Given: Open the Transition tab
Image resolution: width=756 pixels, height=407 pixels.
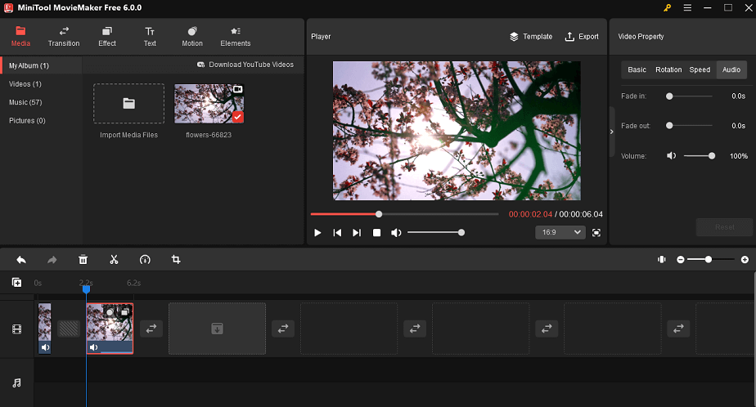Looking at the screenshot, I should (x=64, y=37).
